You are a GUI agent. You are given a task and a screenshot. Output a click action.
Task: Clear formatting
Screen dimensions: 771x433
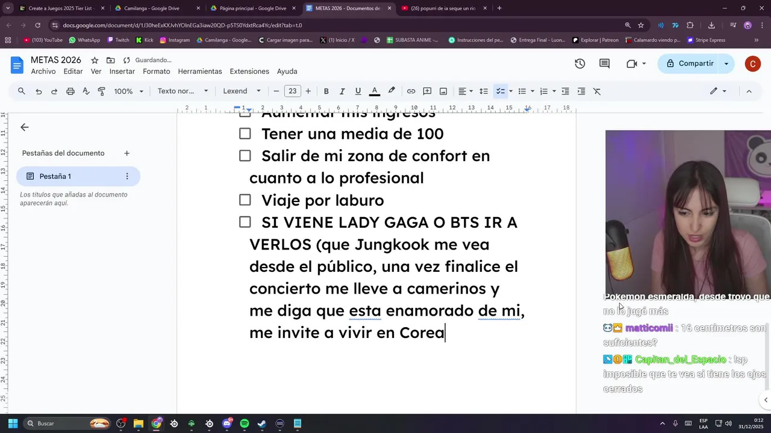597,91
